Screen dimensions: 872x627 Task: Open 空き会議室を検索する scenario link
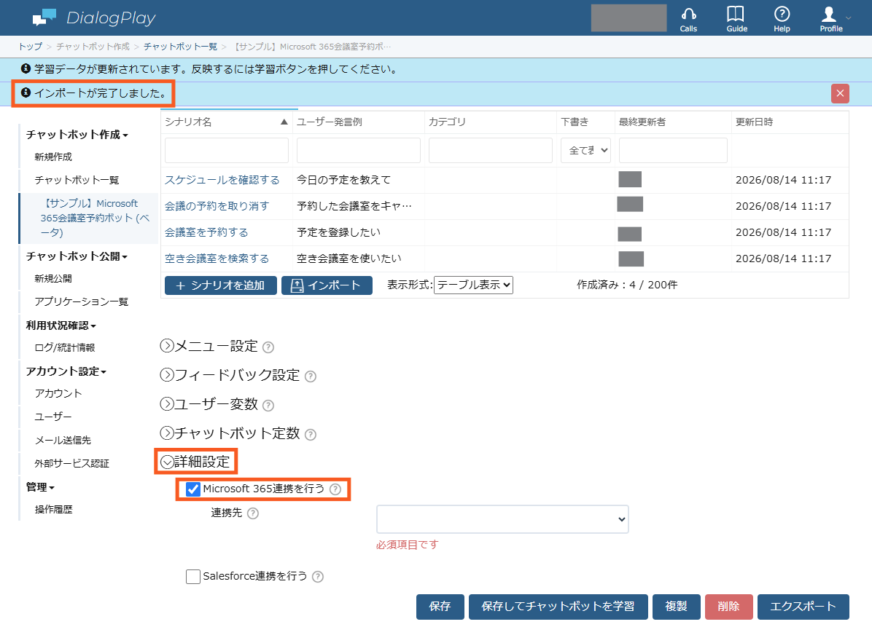tap(217, 259)
